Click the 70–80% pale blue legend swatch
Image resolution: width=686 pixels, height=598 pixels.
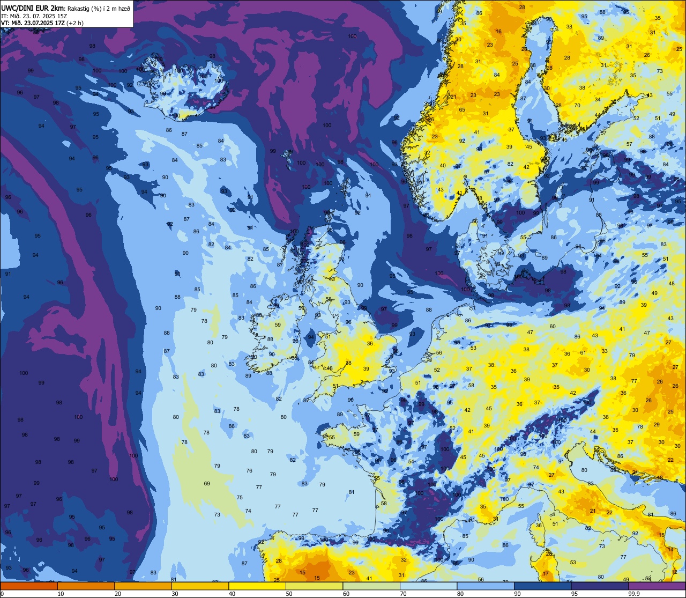coord(428,586)
